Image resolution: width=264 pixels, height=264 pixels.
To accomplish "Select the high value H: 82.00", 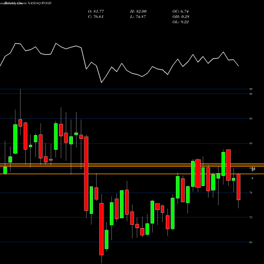I will tap(138, 12).
